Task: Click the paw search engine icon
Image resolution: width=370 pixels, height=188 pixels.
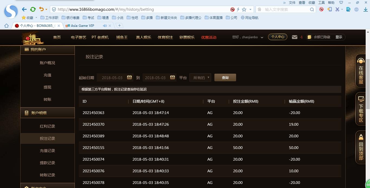Action: coord(259,9)
